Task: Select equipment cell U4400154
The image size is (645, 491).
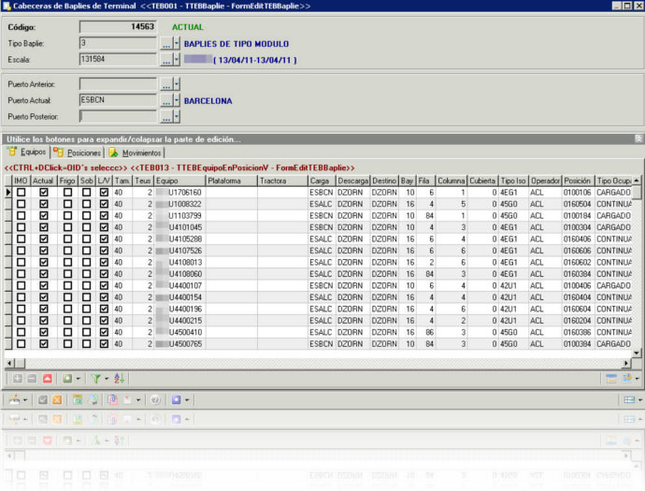Action: click(x=179, y=297)
